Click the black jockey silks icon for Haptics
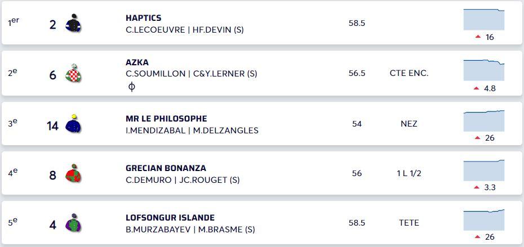Image resolution: width=524 pixels, height=247 pixels. (x=73, y=24)
